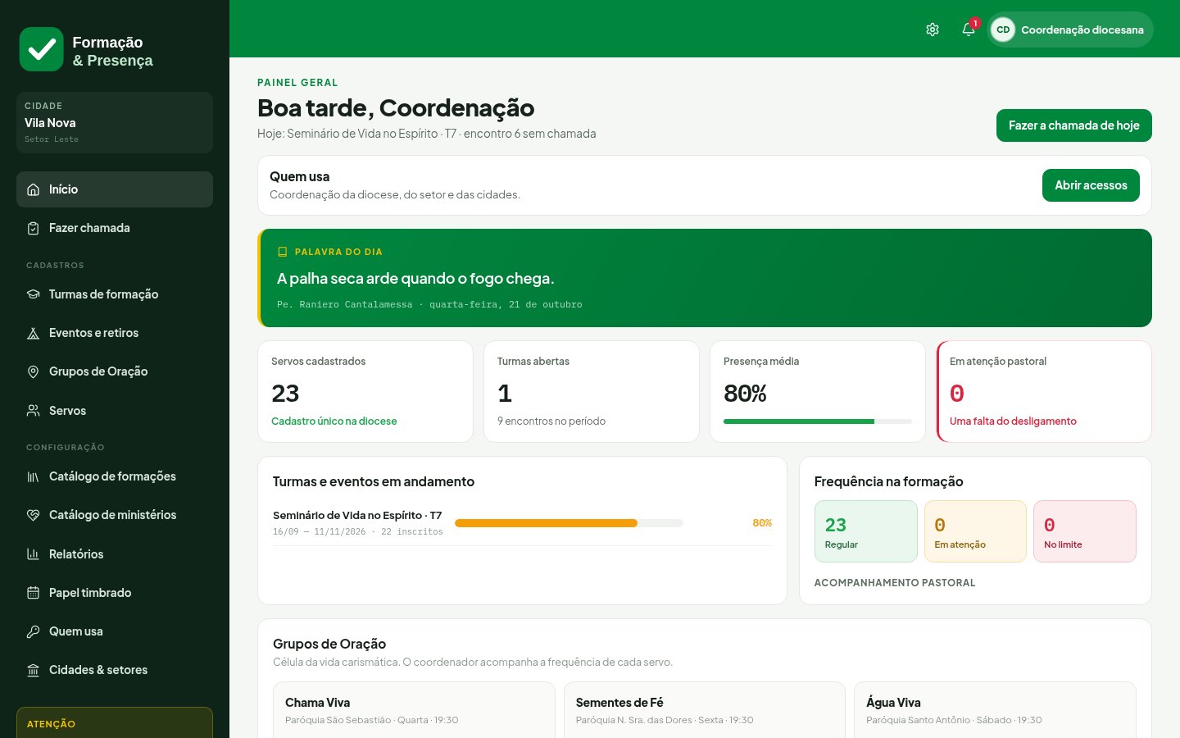This screenshot has width=1180, height=738.
Task: Open Seminário de Vida no Espírito · T7 row
Action: (x=522, y=523)
